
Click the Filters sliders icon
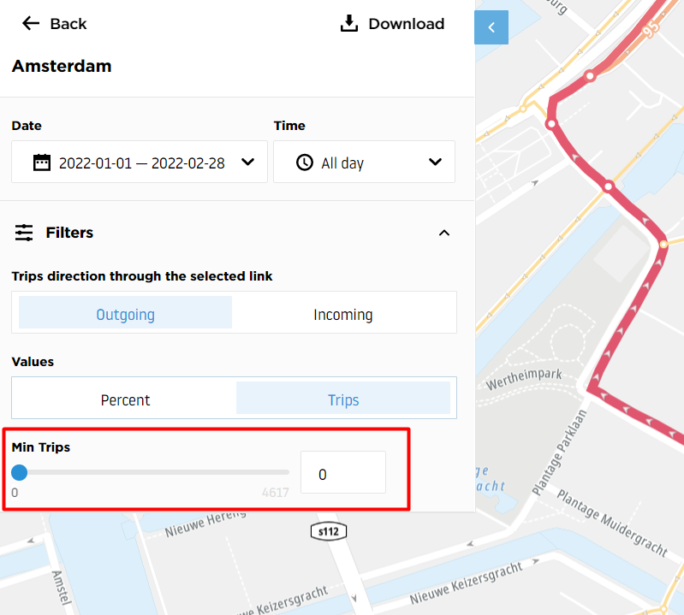[24, 233]
